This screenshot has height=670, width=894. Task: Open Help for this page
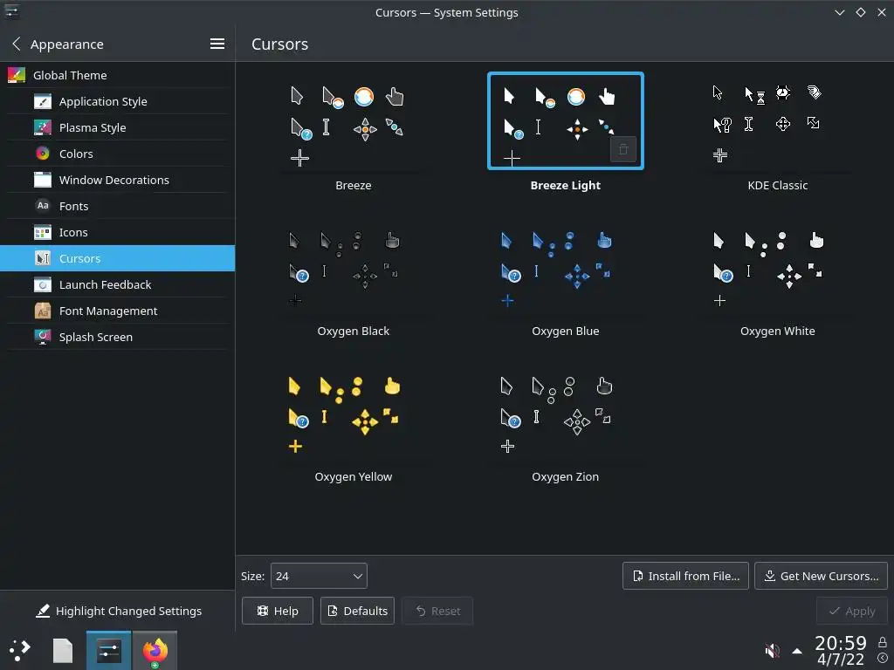point(278,611)
